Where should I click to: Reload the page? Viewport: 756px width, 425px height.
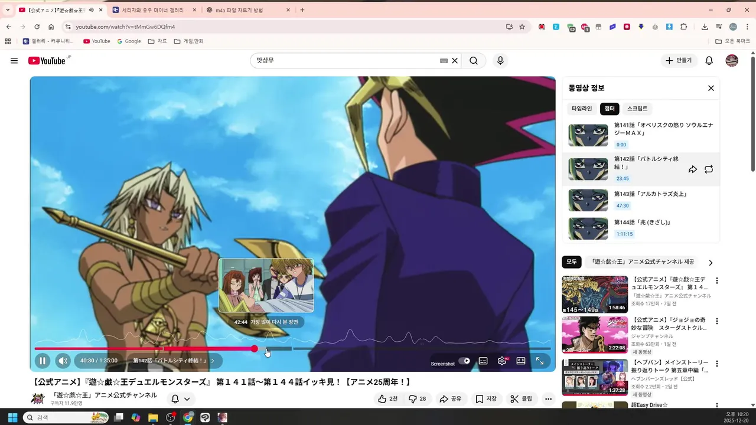click(37, 27)
